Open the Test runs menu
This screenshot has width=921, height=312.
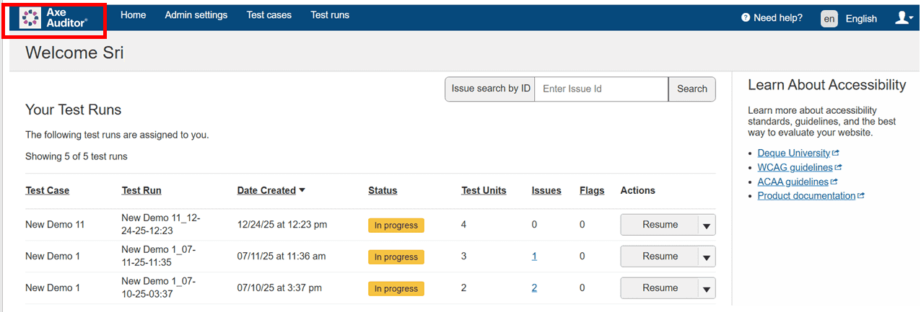coord(330,15)
